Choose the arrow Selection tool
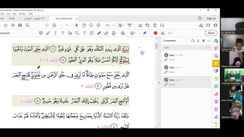The image size is (244, 137). 77,25
